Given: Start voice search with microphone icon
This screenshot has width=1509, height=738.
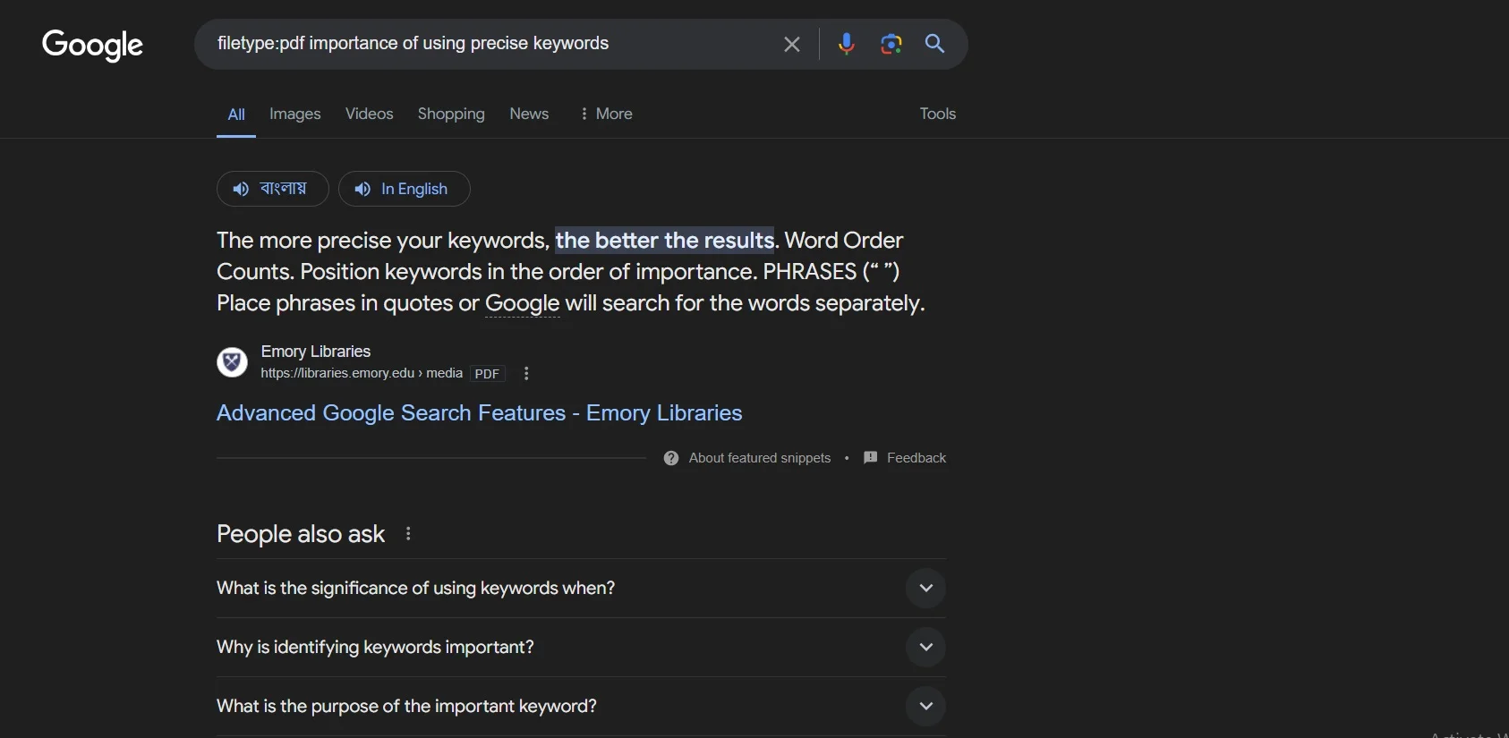Looking at the screenshot, I should (846, 44).
